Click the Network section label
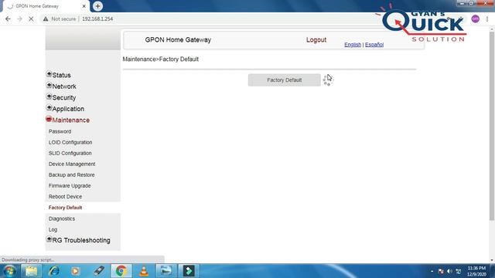The height and width of the screenshot is (278, 495). point(64,86)
